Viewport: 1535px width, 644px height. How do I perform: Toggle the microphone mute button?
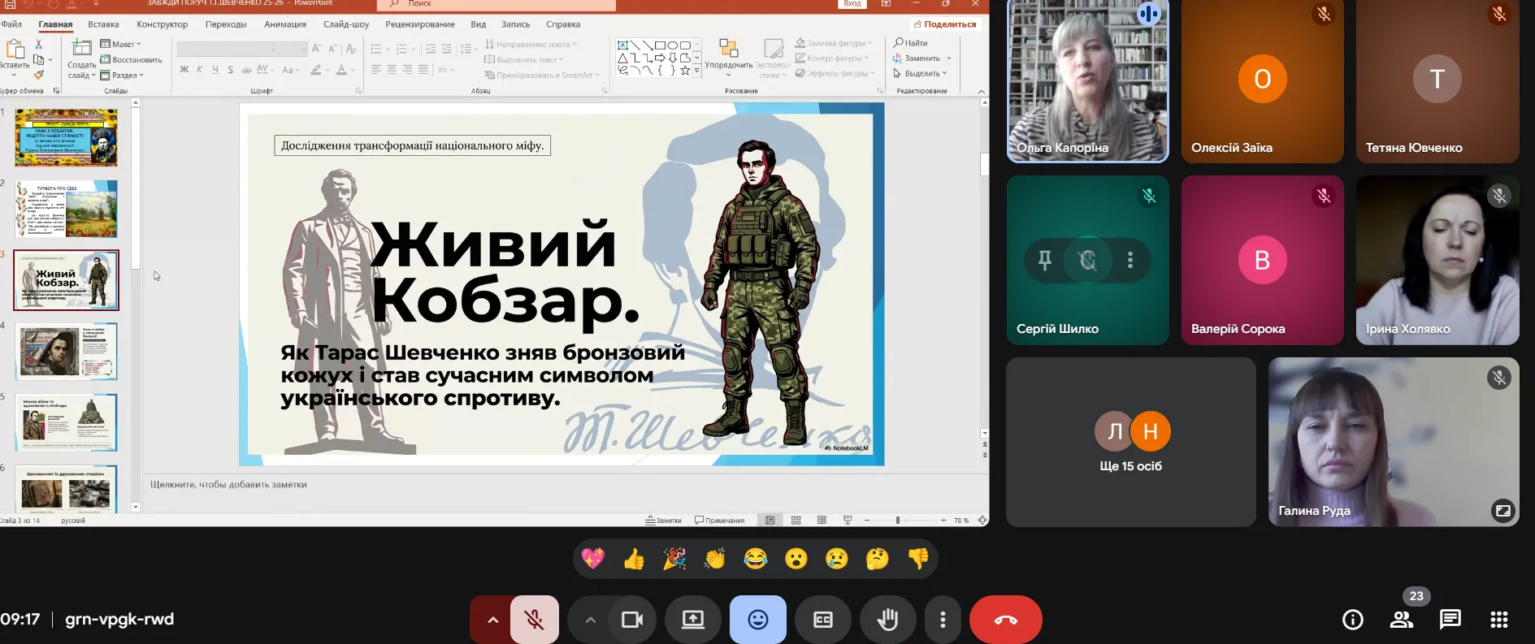click(534, 620)
